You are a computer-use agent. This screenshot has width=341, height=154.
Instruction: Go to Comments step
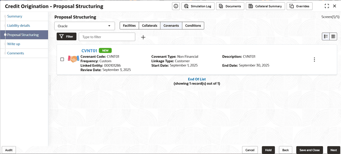coord(15,53)
